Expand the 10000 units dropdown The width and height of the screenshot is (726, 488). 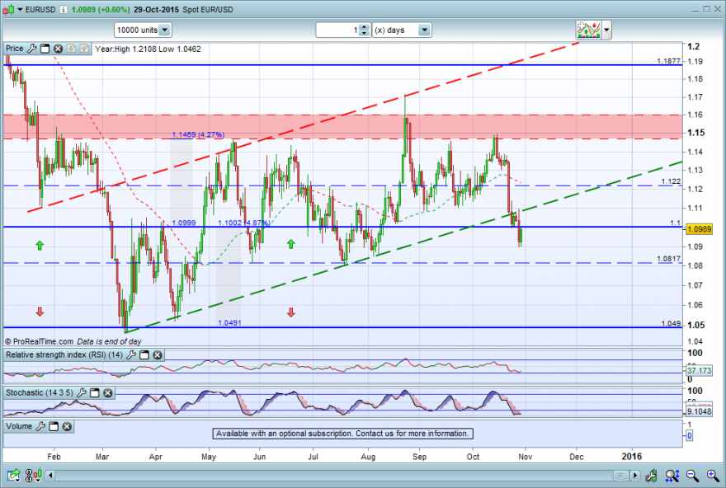[x=165, y=30]
